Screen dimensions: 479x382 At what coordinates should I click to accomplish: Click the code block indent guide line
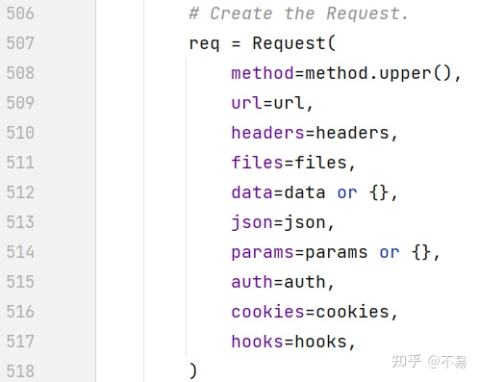(x=186, y=207)
